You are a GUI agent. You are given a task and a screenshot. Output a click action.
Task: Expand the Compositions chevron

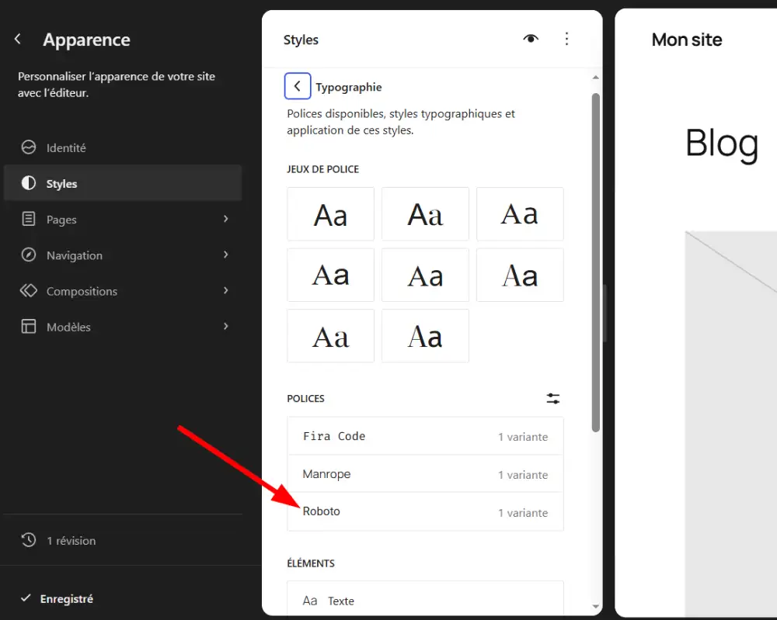226,290
